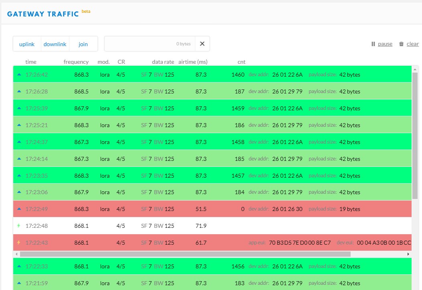Image resolution: width=422 pixels, height=290 pixels.
Task: Click counter value 1458
Action: click(238, 142)
